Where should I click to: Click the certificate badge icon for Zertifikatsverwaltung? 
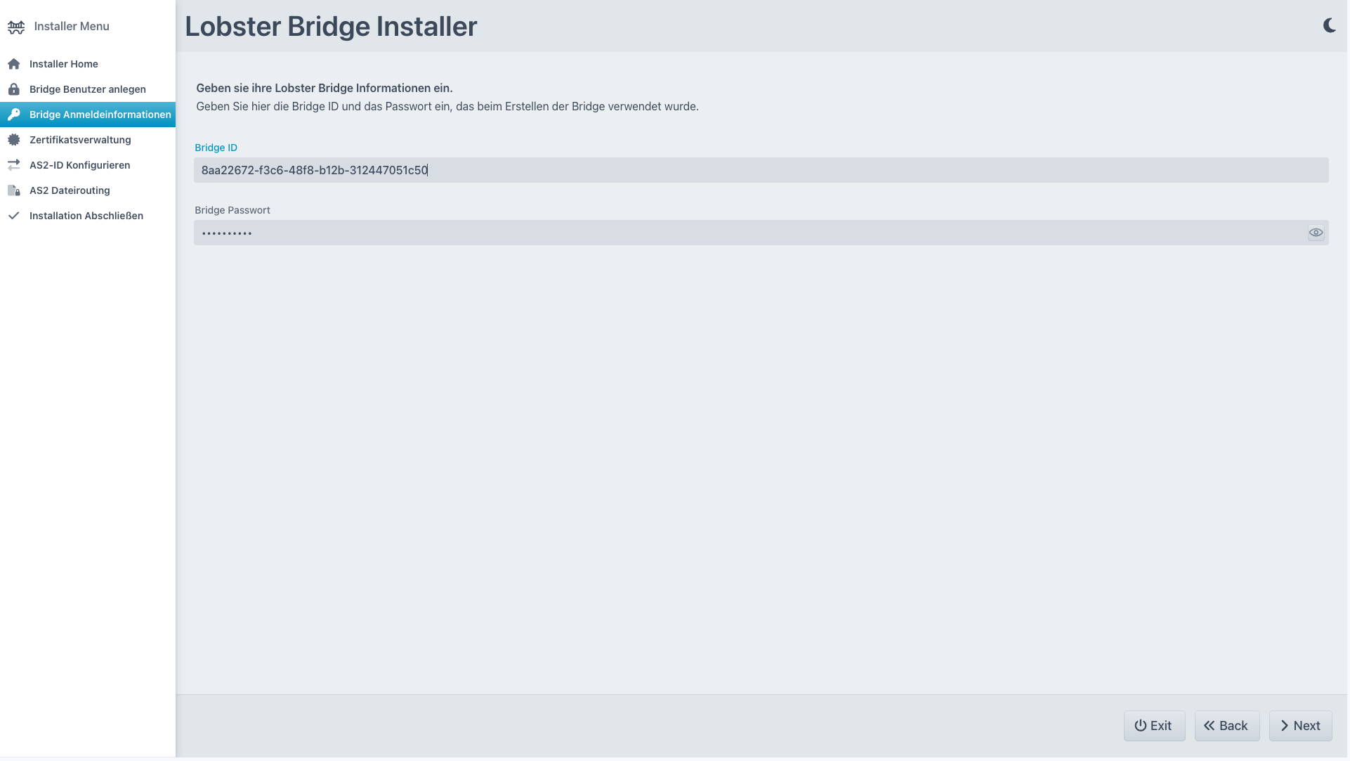14,140
